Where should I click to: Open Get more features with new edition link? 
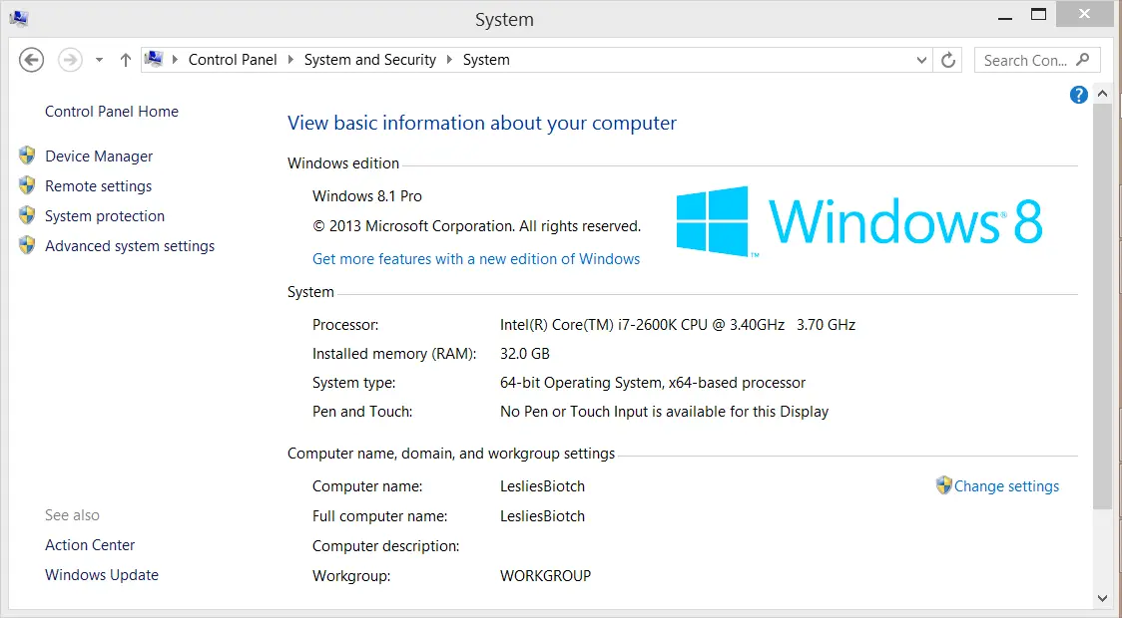coord(476,259)
